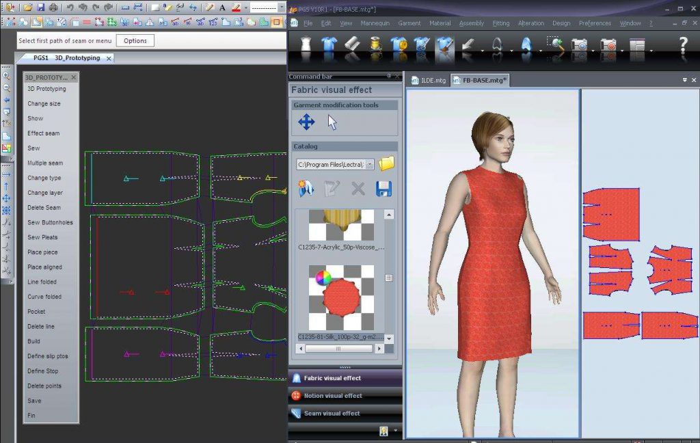Image resolution: width=700 pixels, height=443 pixels.
Task: Expand the catalog path dropdown
Action: point(370,164)
